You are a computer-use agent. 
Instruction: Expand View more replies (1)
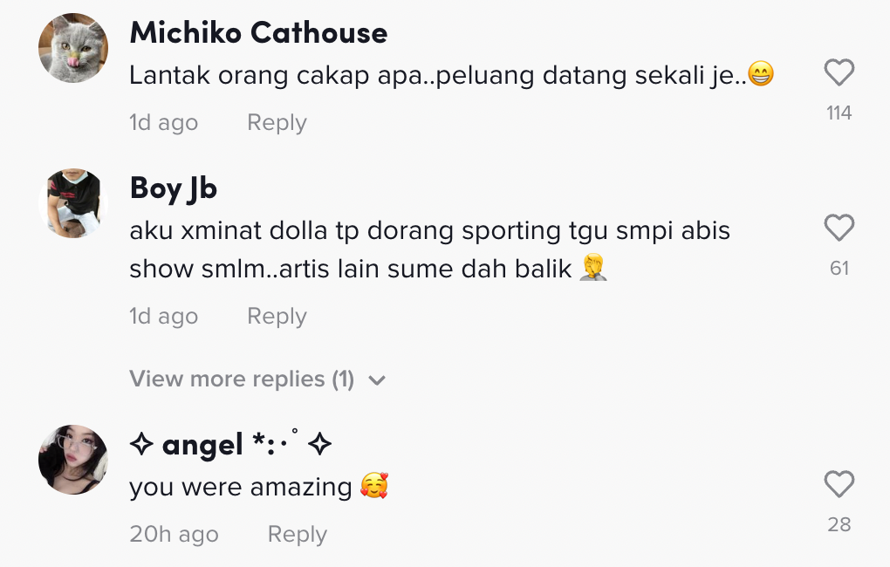coord(242,379)
